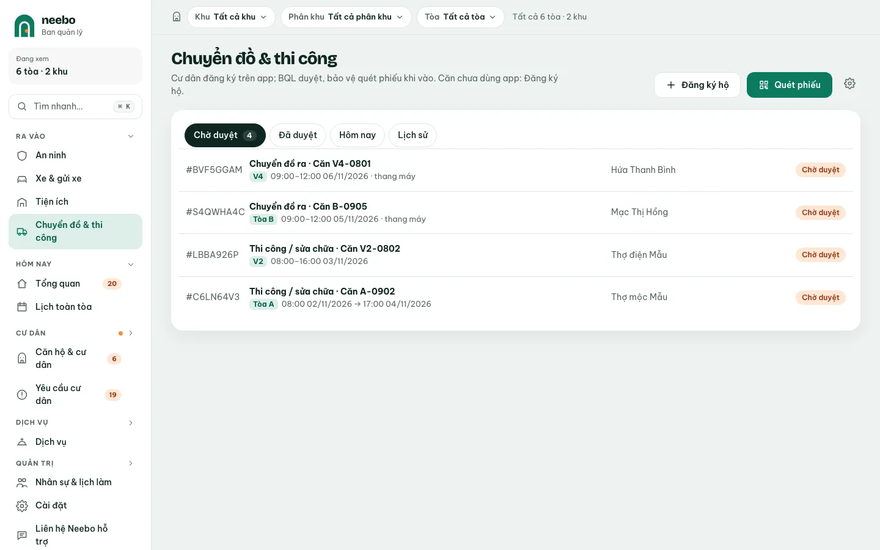The image size is (880, 550).
Task: Click the Quét phiếu button
Action: click(x=790, y=85)
